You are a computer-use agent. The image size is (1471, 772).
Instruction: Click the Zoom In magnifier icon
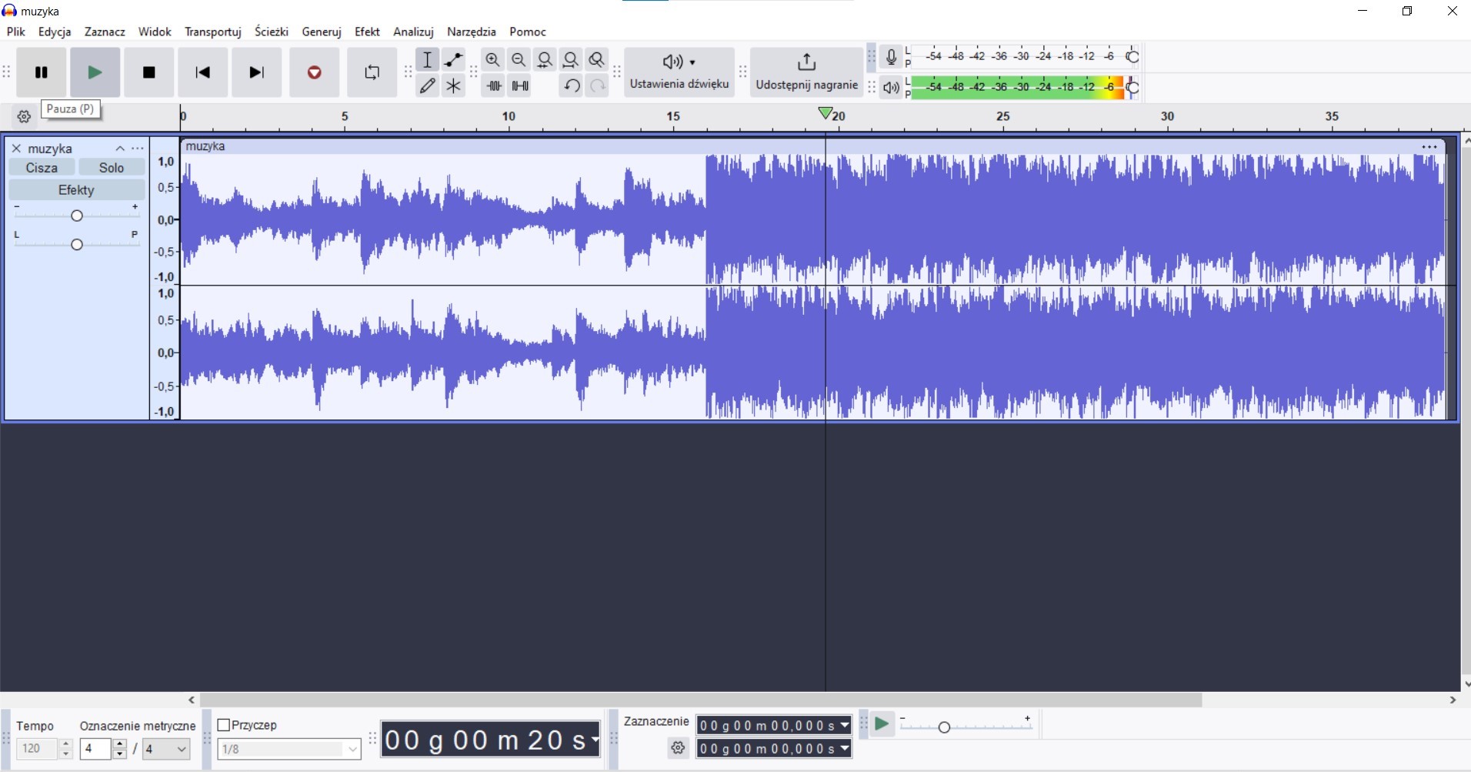[x=492, y=59]
